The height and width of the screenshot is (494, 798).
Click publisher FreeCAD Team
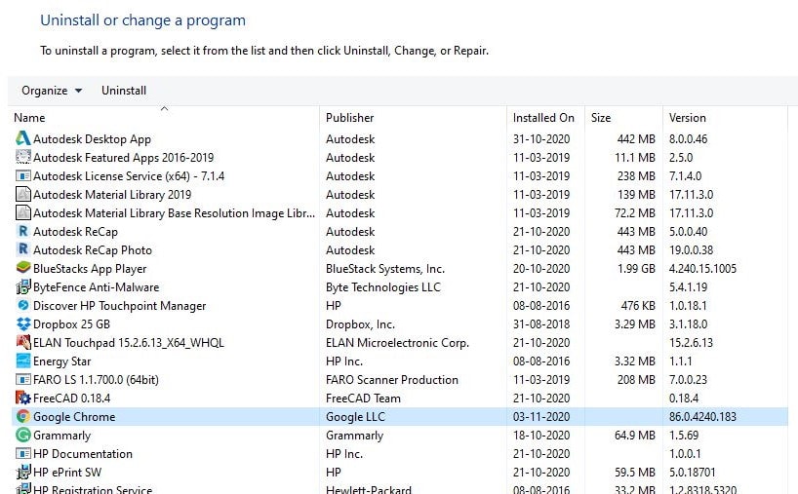click(363, 398)
